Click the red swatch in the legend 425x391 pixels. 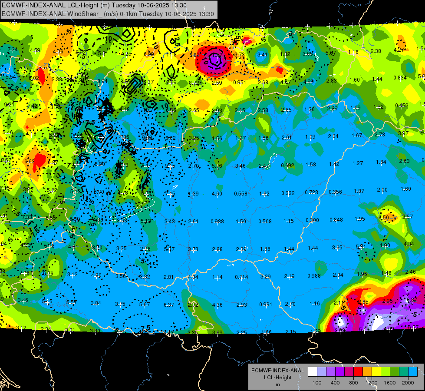pyautogui.click(x=358, y=372)
